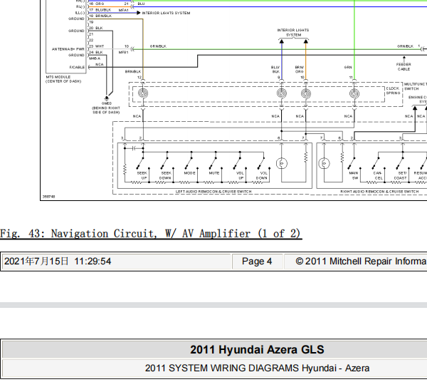The width and height of the screenshot is (427, 387).
Task: Click the VOL DOWN switch label
Action: pos(262,175)
